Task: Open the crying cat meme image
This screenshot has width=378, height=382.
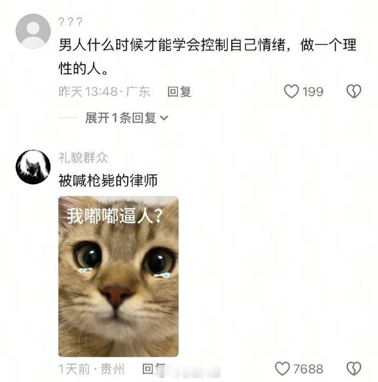Action: 118,277
